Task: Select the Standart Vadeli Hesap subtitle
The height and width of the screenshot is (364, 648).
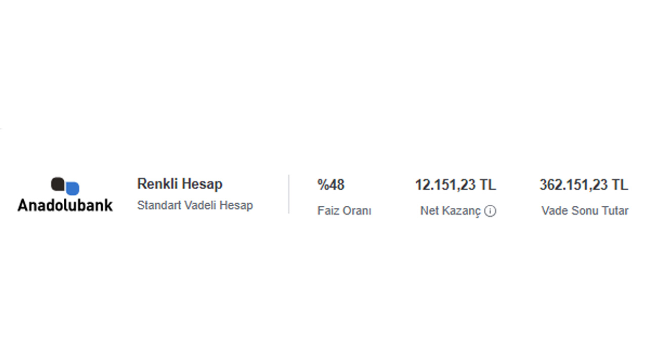Action: click(x=195, y=206)
